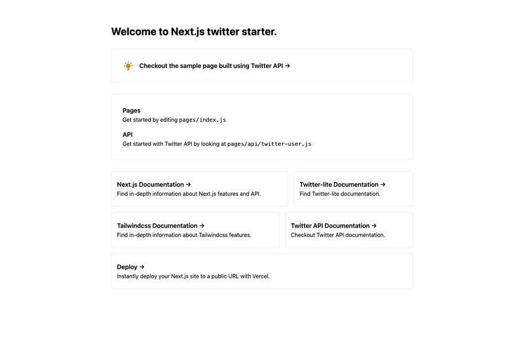Click Find Twitter-lite documentation description text
This screenshot has width=524, height=349.
340,194
